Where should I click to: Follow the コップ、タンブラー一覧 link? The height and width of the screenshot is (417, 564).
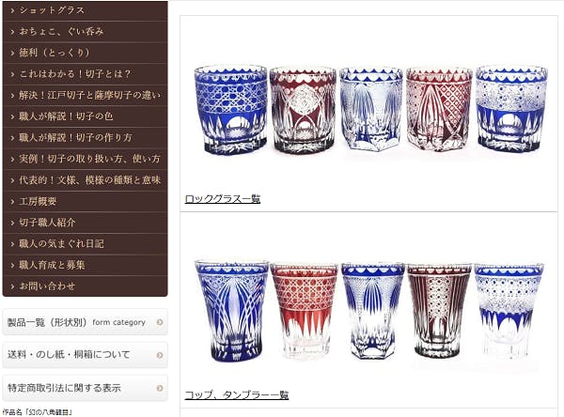236,394
